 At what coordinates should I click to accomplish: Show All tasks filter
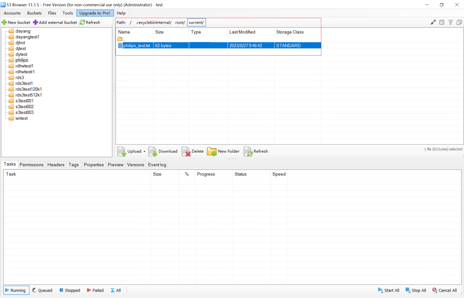pos(116,290)
